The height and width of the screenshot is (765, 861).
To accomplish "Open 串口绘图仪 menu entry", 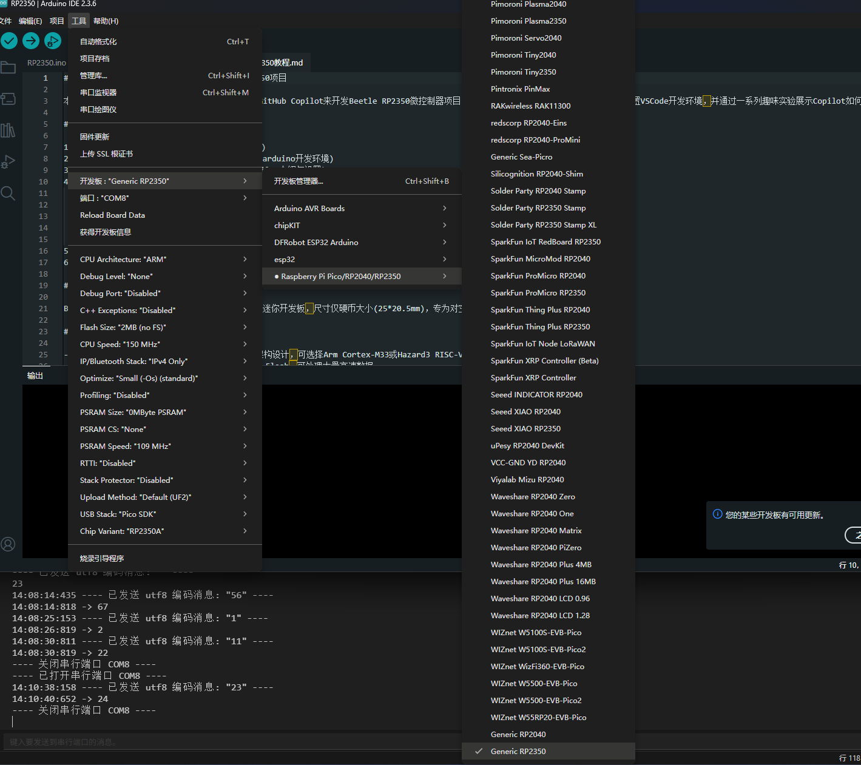I will point(165,109).
